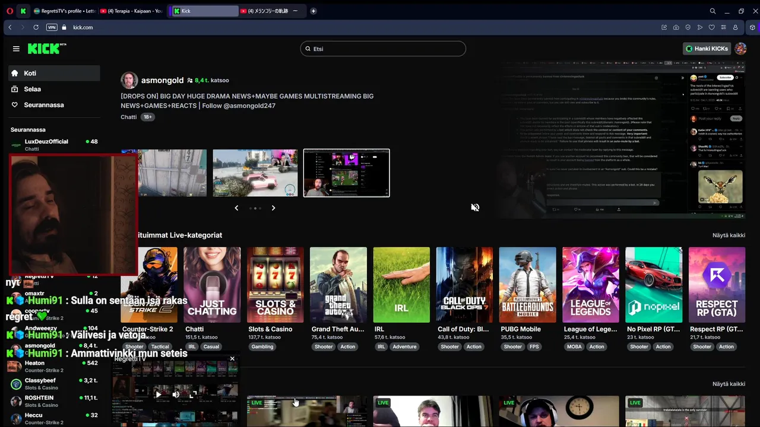
Task: Select the active Kick browser tab
Action: pyautogui.click(x=205, y=11)
